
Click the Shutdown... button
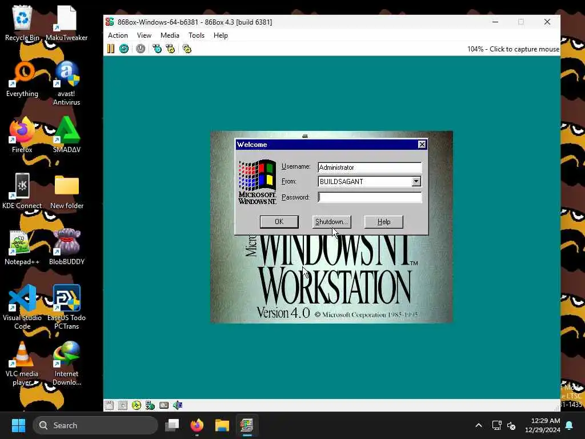(x=331, y=222)
